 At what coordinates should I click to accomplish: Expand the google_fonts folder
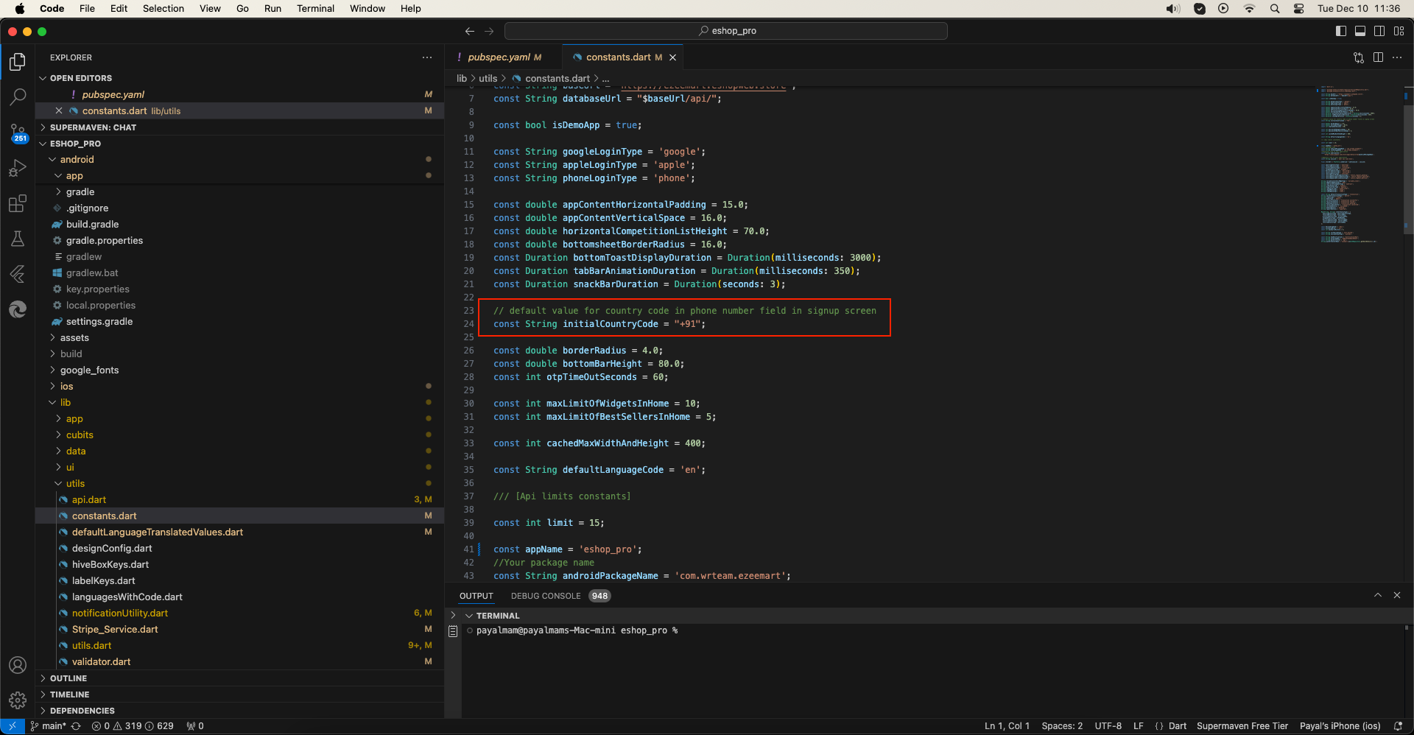click(89, 370)
